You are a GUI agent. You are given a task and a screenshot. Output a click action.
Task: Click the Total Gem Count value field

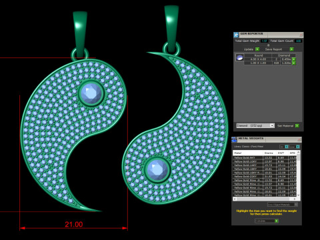[298, 41]
